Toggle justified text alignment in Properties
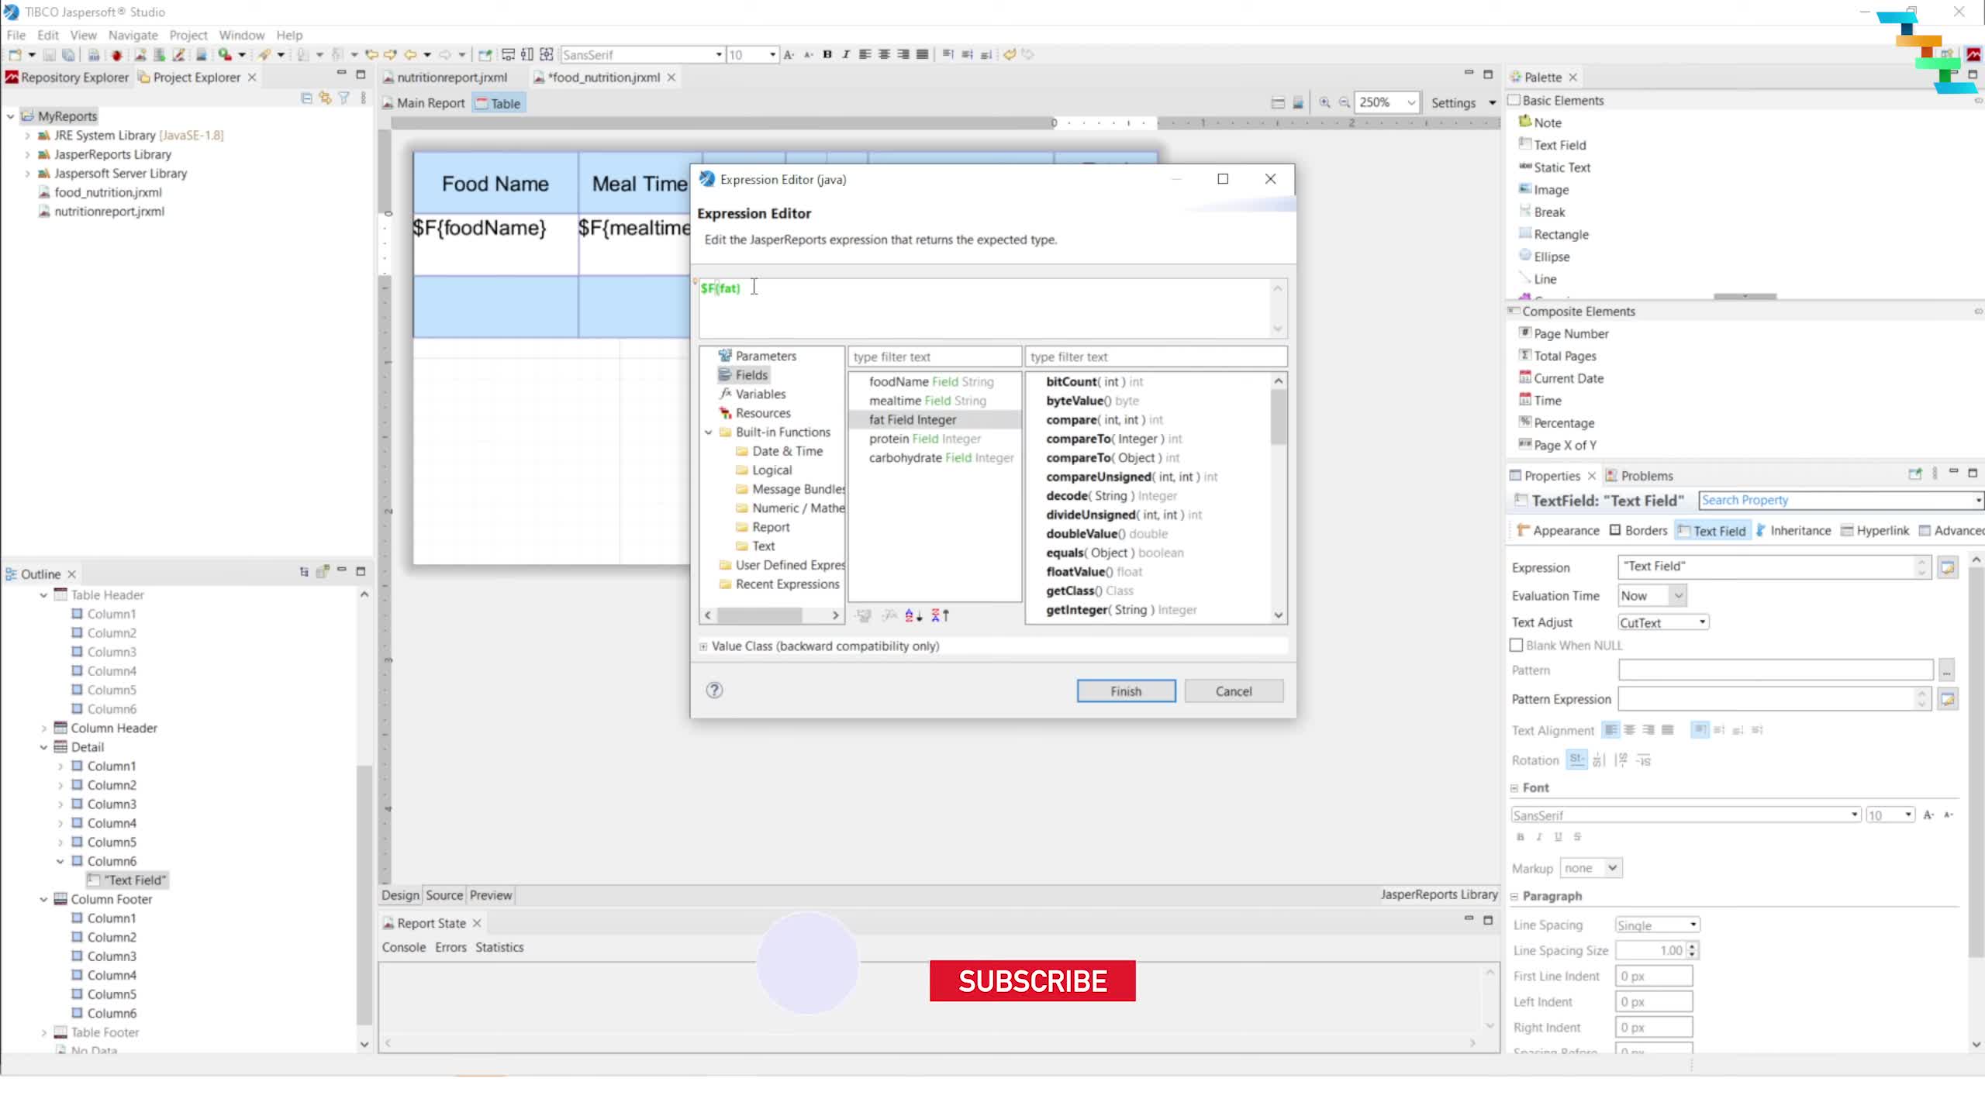 coord(1667,730)
